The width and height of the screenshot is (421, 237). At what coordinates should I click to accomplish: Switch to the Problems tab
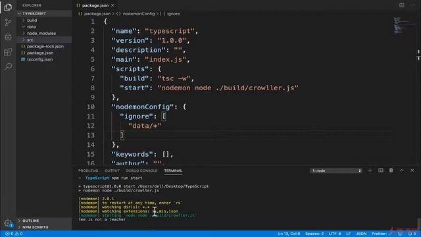88,171
